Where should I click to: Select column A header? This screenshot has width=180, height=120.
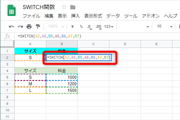[30, 44]
